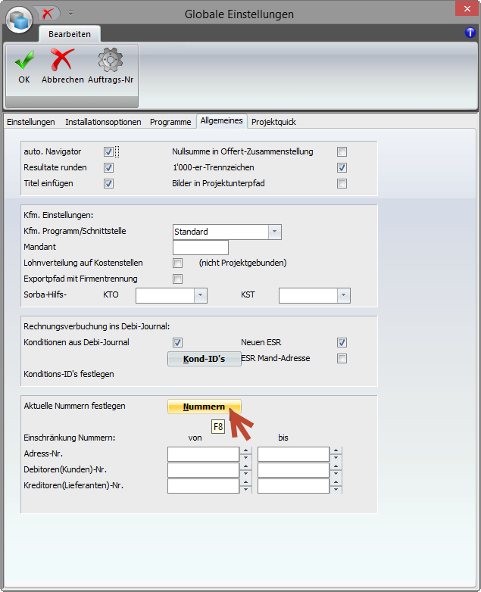
Task: Decrease Debitoren(Kunden)-Nr. bis with down arrow
Action: (336, 473)
